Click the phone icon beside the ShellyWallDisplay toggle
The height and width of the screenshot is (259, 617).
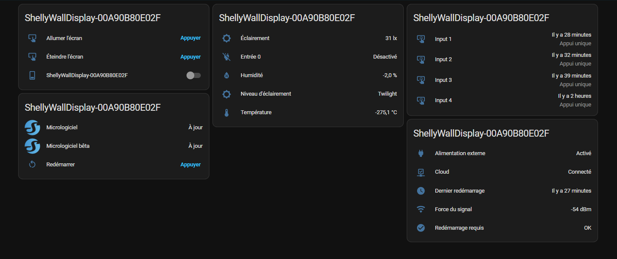coord(32,75)
